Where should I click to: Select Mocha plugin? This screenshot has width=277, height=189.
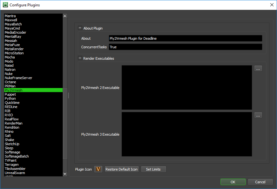pos(33,57)
